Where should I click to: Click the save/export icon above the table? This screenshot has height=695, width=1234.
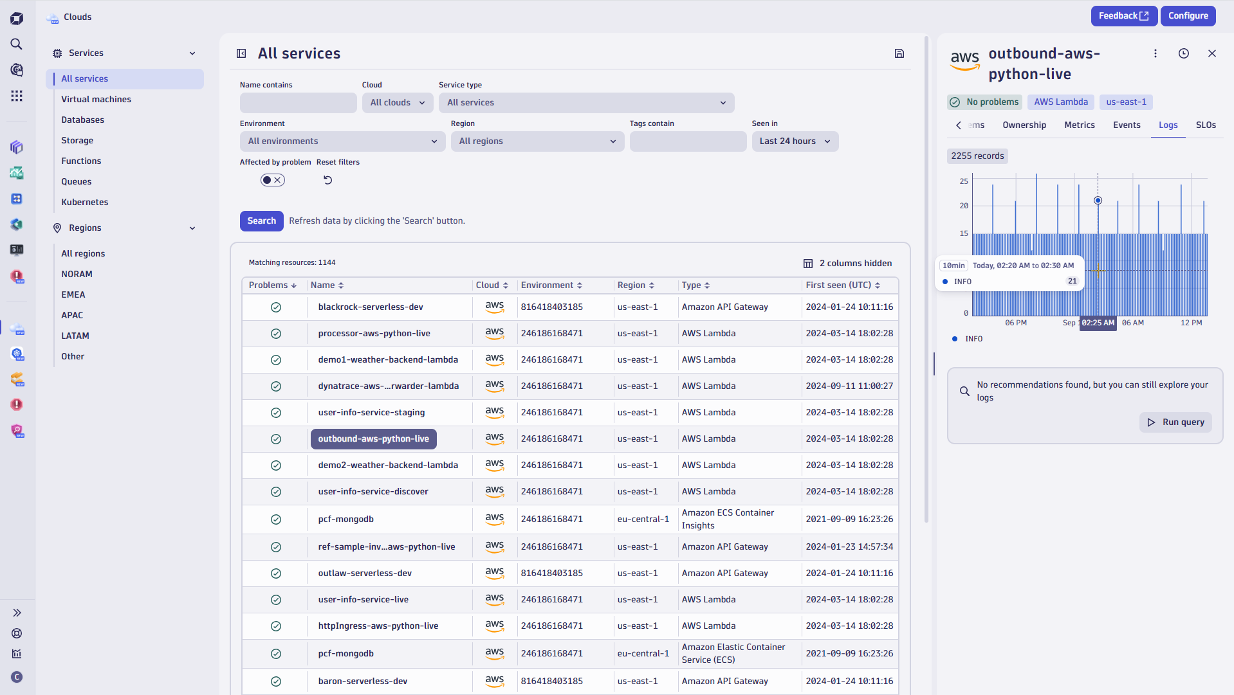point(899,53)
